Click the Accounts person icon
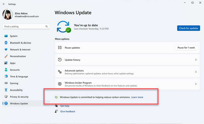The width and height of the screenshot is (204, 124). (x=6, y=70)
